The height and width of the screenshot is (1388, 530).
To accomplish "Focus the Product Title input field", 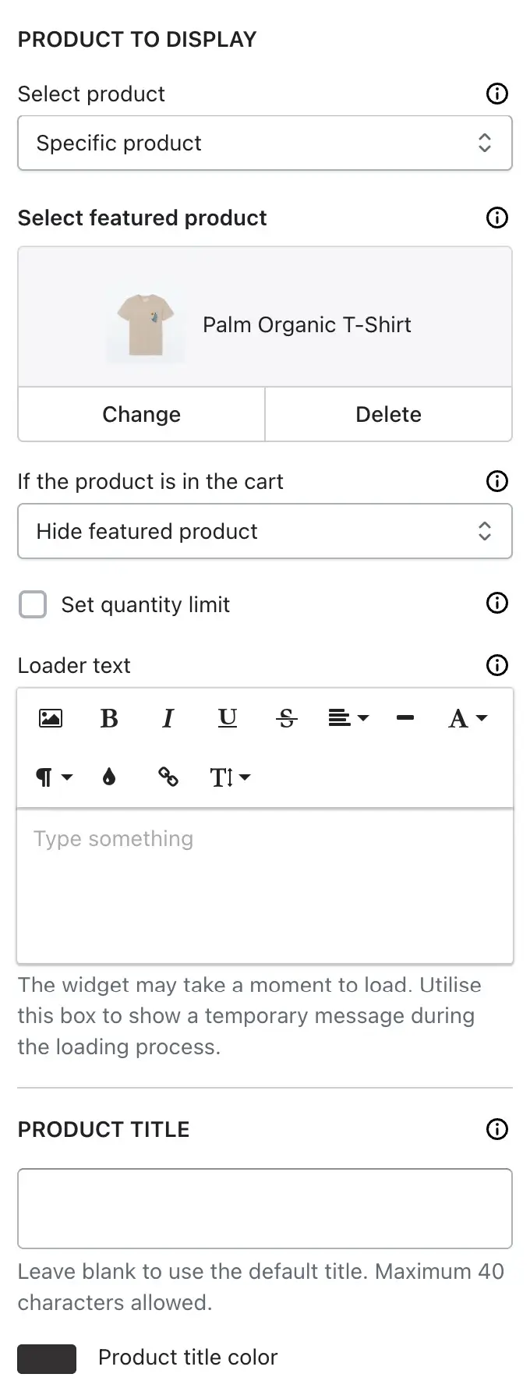I will click(x=265, y=1209).
